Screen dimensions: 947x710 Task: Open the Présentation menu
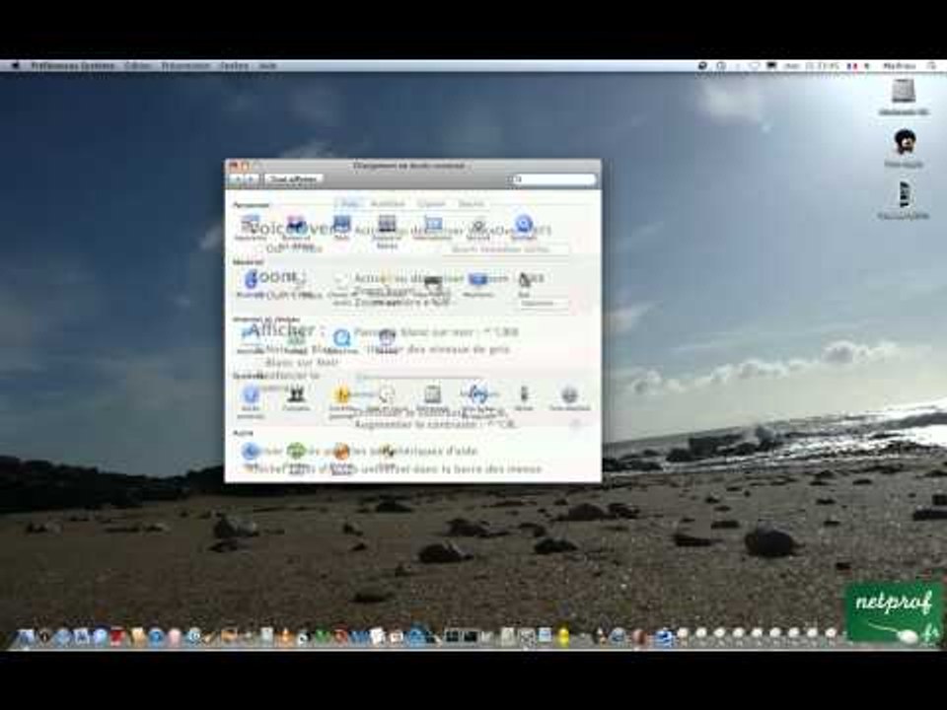click(185, 65)
